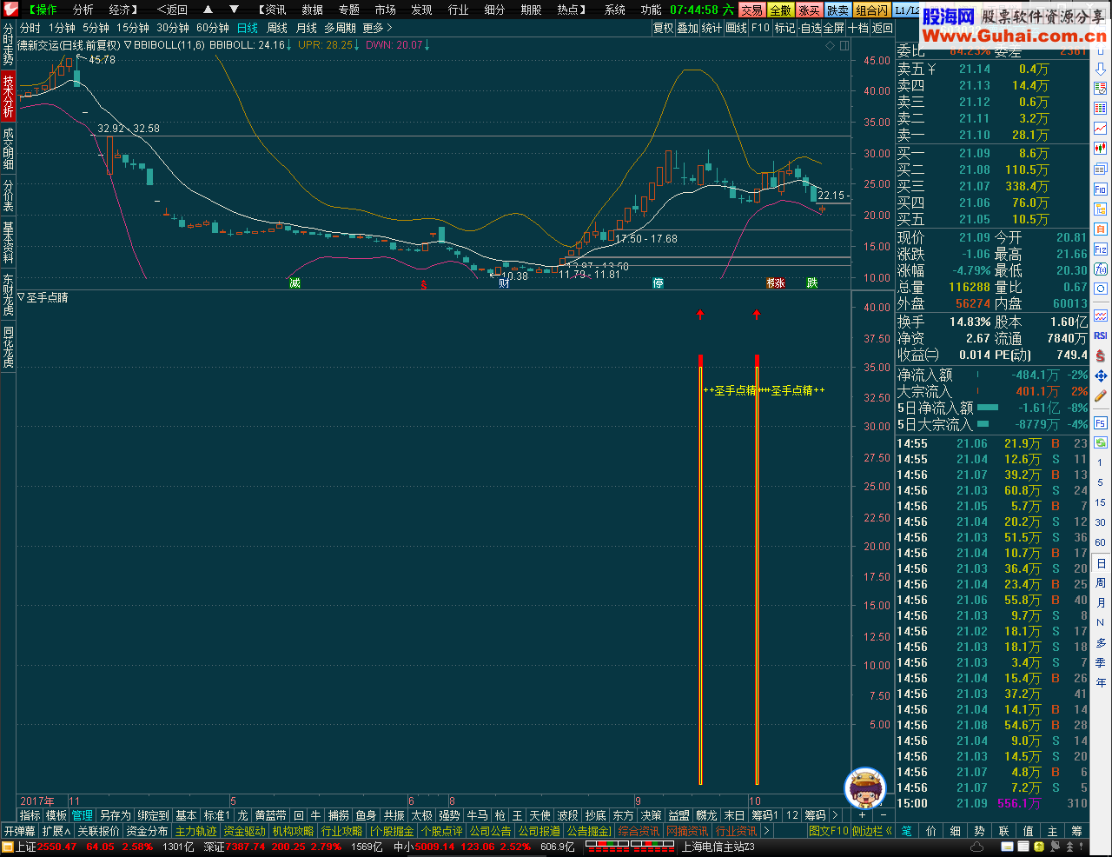
Task: Click the yellow hexagon icon in status bar
Action: click(x=1038, y=847)
